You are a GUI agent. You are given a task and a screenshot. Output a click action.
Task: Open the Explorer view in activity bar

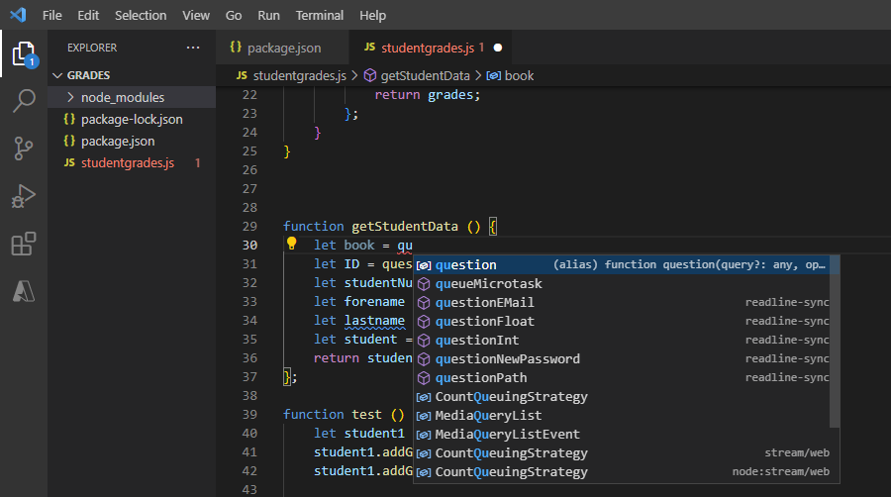[24, 53]
